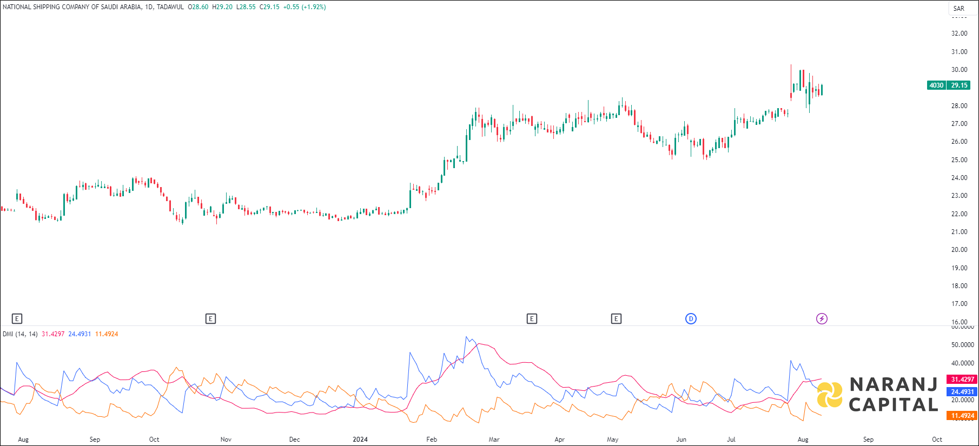The height and width of the screenshot is (446, 979).
Task: Click the 25.00 price scale label
Action: pos(959,160)
